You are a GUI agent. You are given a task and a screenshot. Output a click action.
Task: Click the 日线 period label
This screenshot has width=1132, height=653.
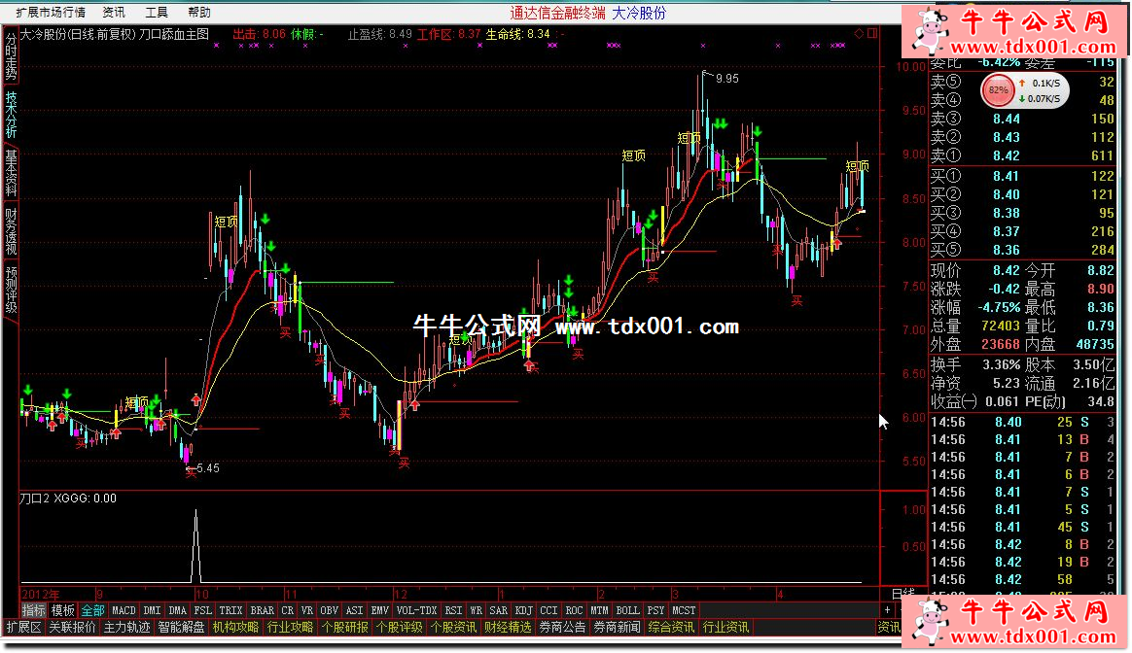[x=903, y=594]
